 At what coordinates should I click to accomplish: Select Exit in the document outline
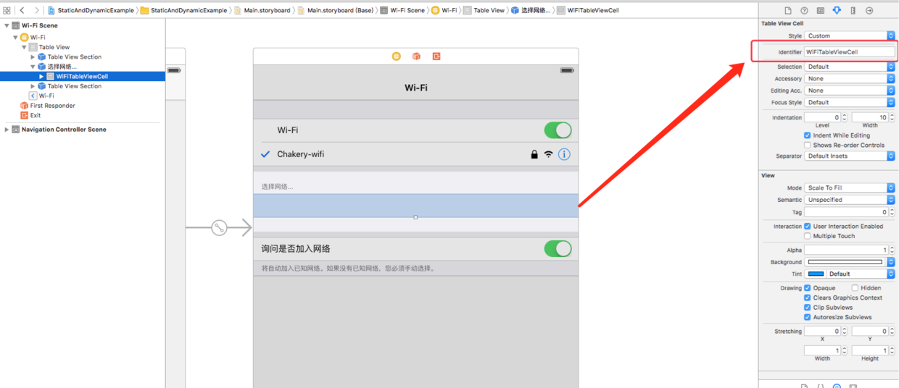pyautogui.click(x=30, y=115)
